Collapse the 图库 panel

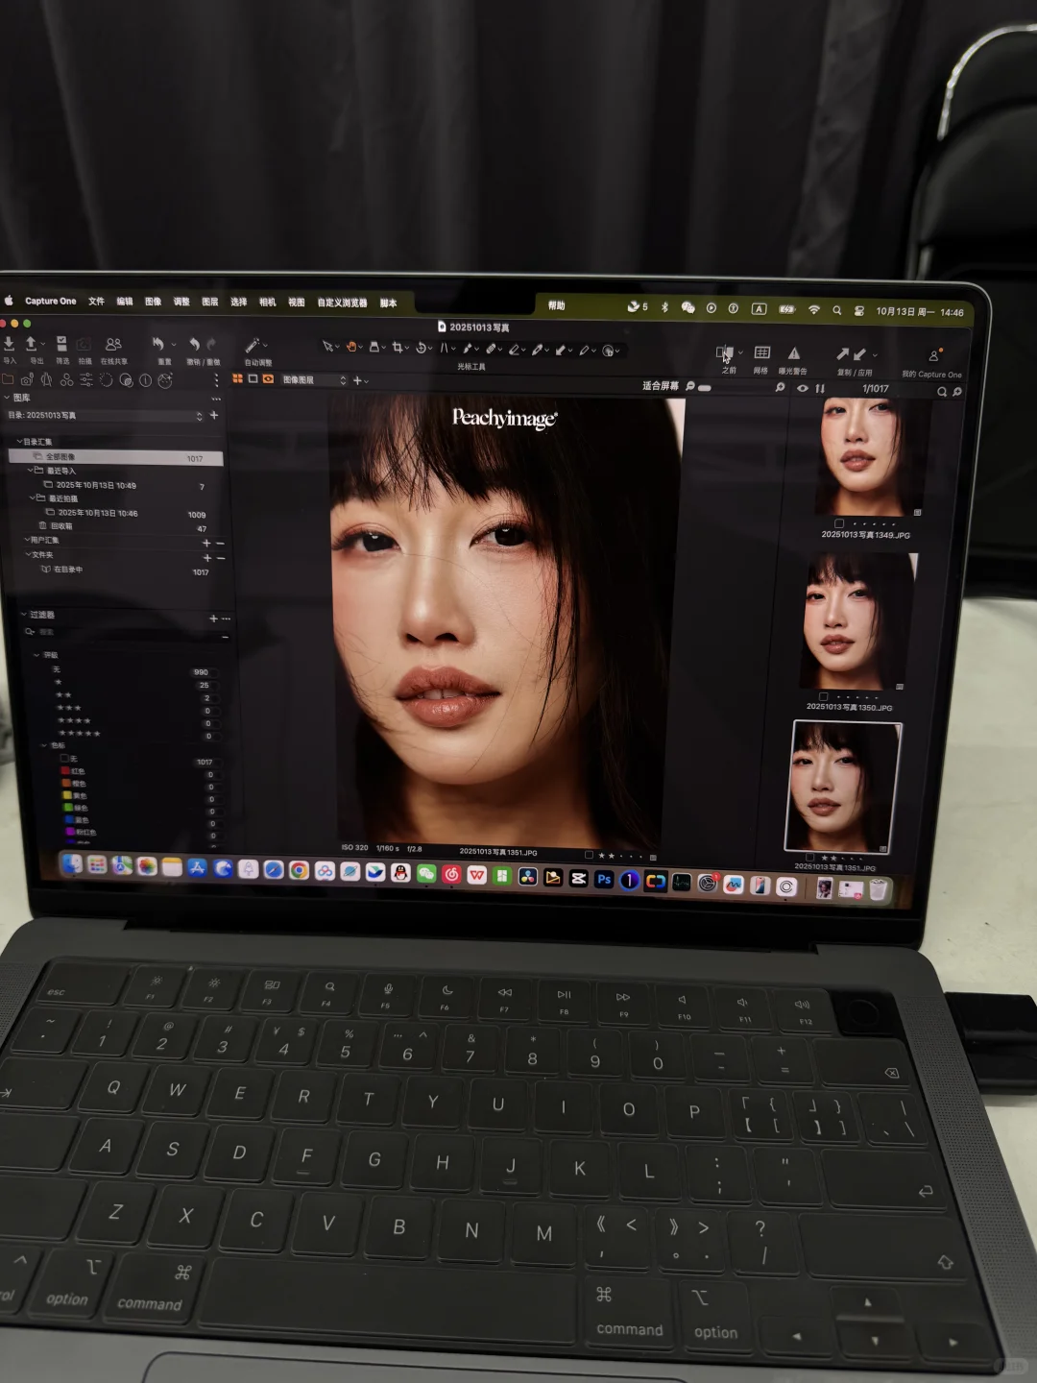tap(7, 397)
